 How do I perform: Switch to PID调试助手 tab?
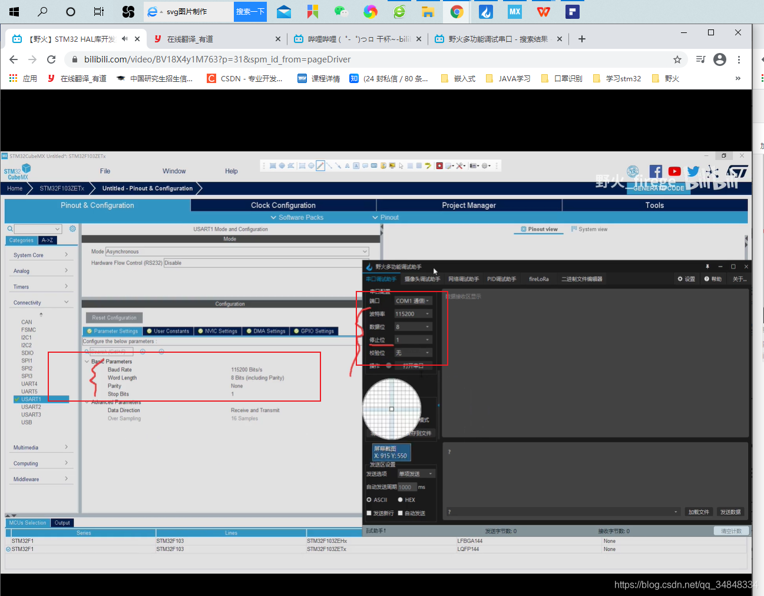point(501,279)
